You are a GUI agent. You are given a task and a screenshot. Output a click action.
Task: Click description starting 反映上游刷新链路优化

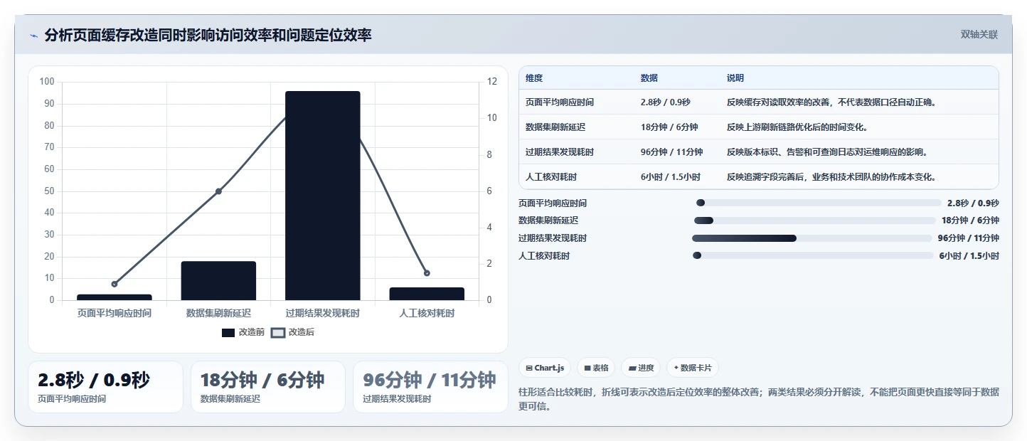[797, 127]
